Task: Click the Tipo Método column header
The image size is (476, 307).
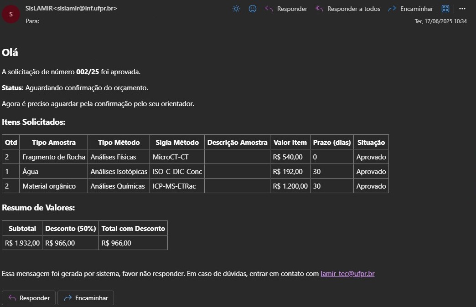Action: coord(119,143)
